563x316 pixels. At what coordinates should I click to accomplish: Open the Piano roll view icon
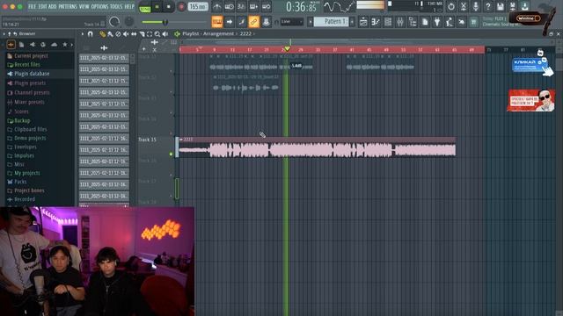pyautogui.click(x=376, y=22)
